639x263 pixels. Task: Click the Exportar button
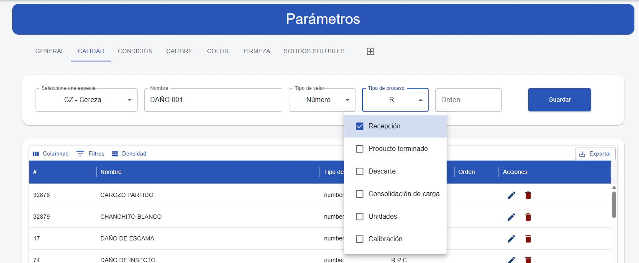click(595, 154)
